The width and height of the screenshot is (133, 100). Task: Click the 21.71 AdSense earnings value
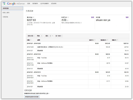[108, 81]
